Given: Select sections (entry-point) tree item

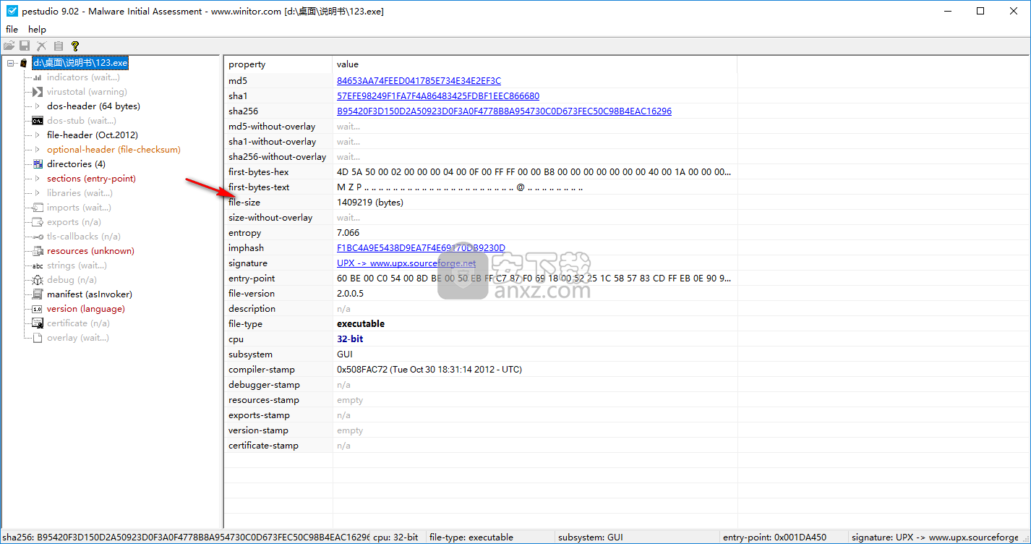Looking at the screenshot, I should (91, 179).
